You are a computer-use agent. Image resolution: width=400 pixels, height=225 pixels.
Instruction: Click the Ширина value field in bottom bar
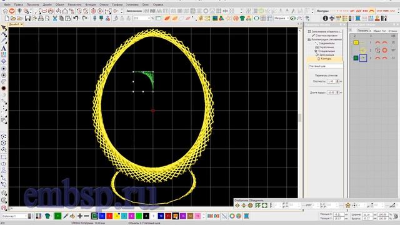[x=367, y=214]
